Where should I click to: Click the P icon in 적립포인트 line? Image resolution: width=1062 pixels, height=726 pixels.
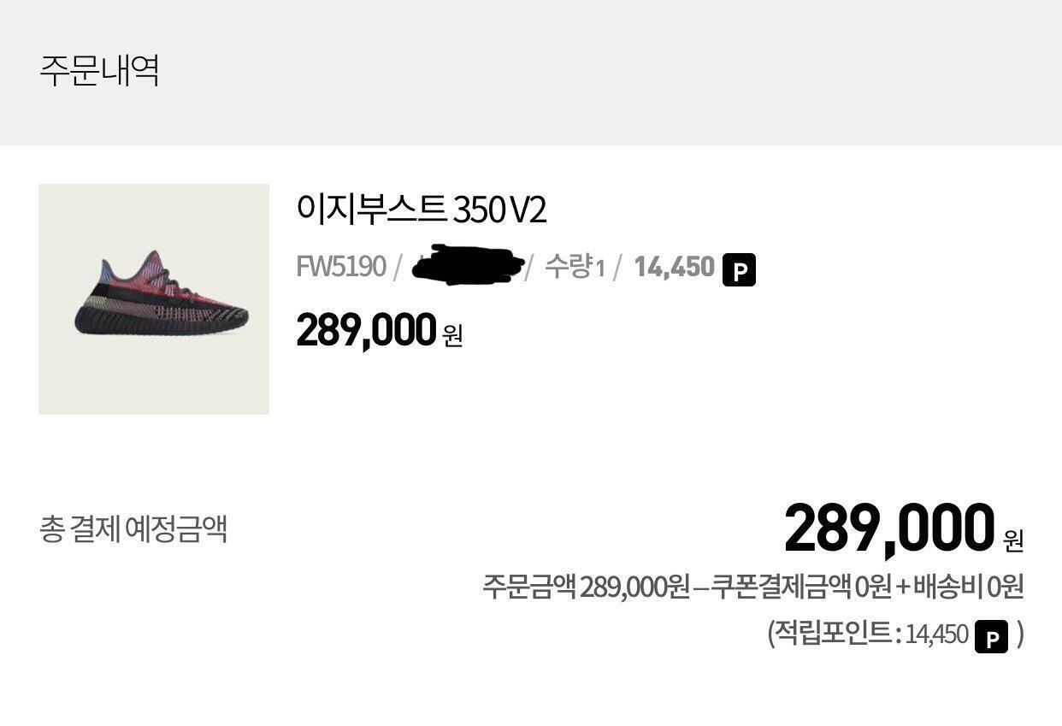pos(991,636)
